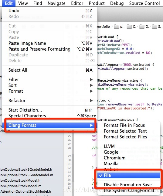Click Select All menu item

pyautogui.click(x=50, y=70)
